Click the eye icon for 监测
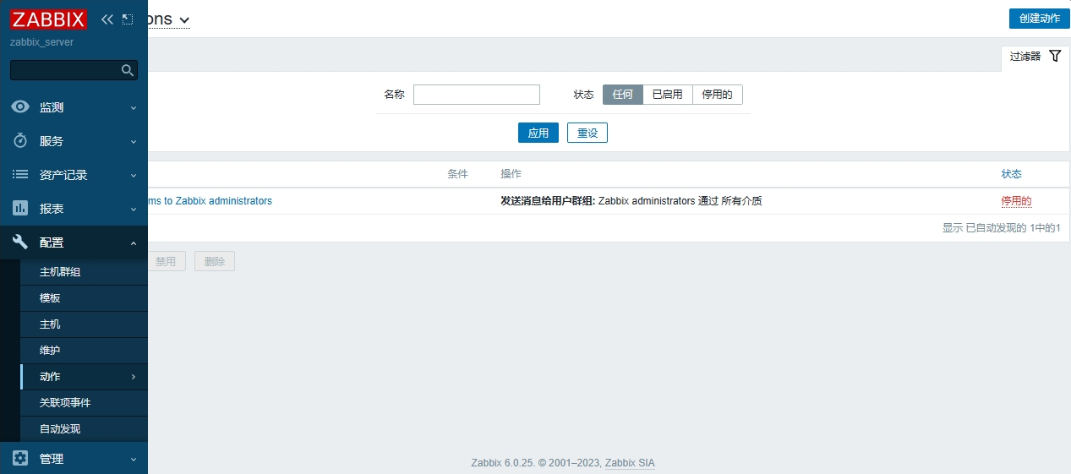Image resolution: width=1071 pixels, height=474 pixels. pyautogui.click(x=20, y=107)
